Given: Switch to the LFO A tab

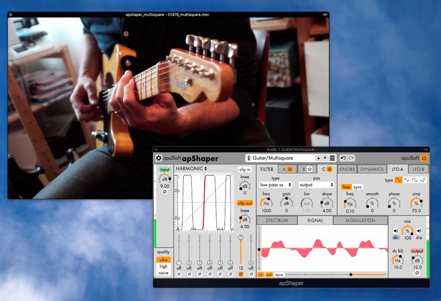Looking at the screenshot, I should (x=397, y=169).
